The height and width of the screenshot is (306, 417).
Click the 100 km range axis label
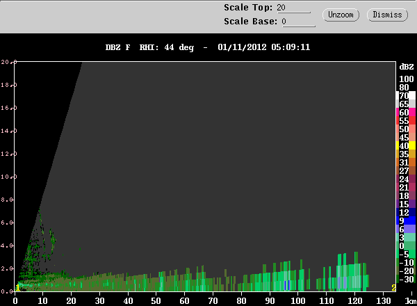298,301
